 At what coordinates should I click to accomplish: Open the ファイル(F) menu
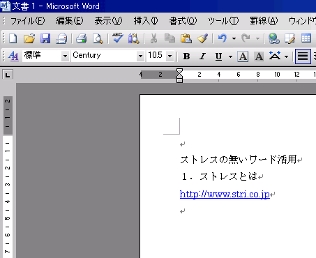(27, 21)
